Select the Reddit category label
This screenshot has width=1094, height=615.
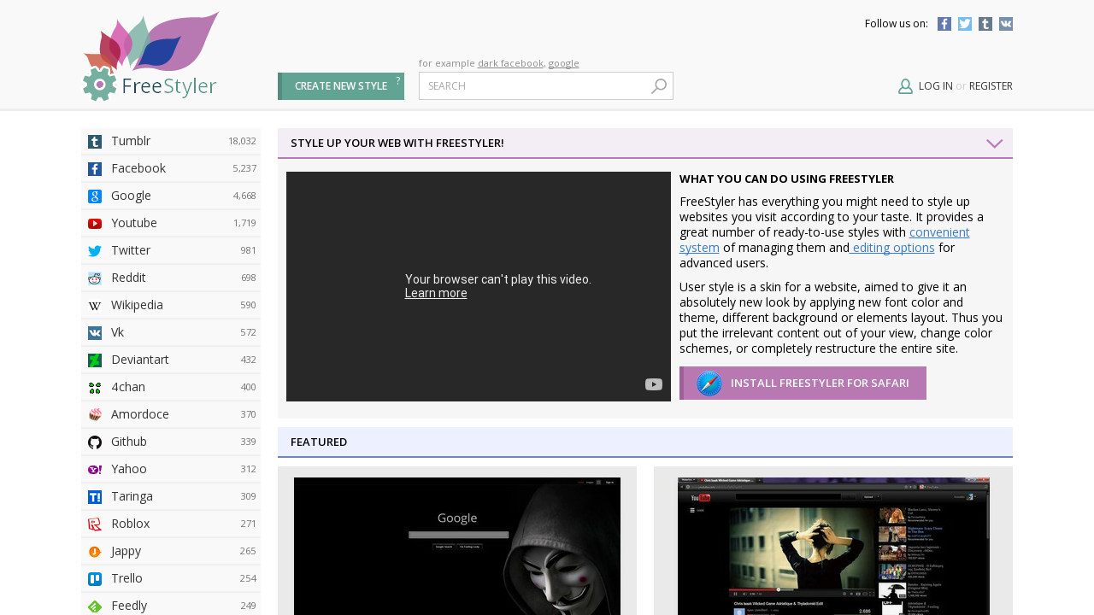128,278
